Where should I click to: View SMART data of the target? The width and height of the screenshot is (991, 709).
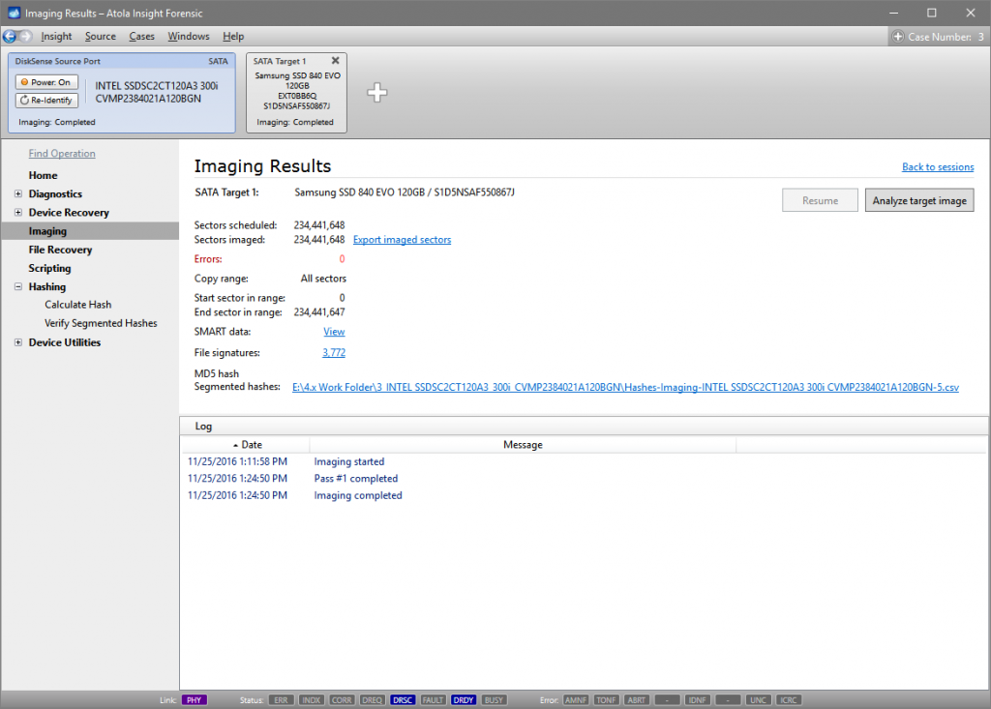click(x=333, y=331)
